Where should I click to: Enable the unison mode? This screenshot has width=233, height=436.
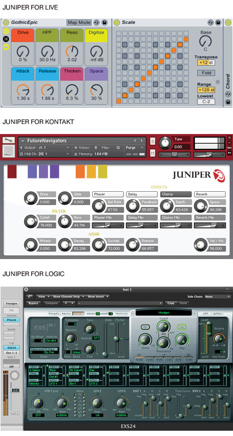click(x=121, y=314)
